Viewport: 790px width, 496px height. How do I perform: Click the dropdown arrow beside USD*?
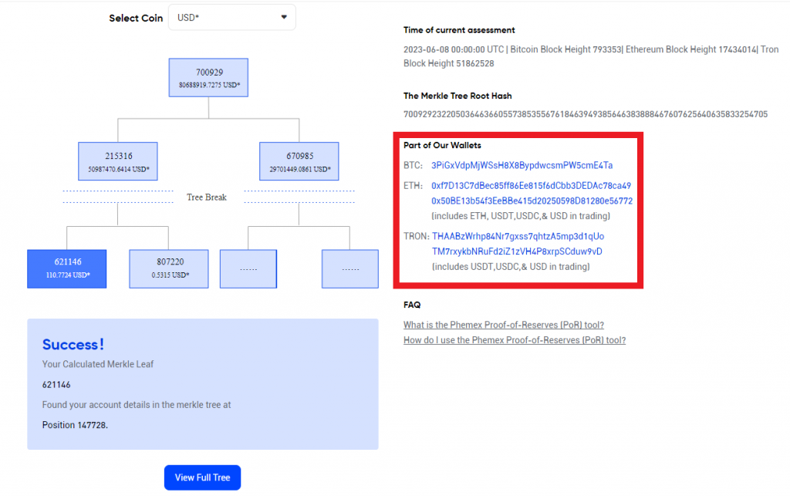[284, 17]
